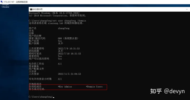This screenshot has height=100, width=190.
Task: Open the Command Prompt window system icon
Action: (31, 9)
